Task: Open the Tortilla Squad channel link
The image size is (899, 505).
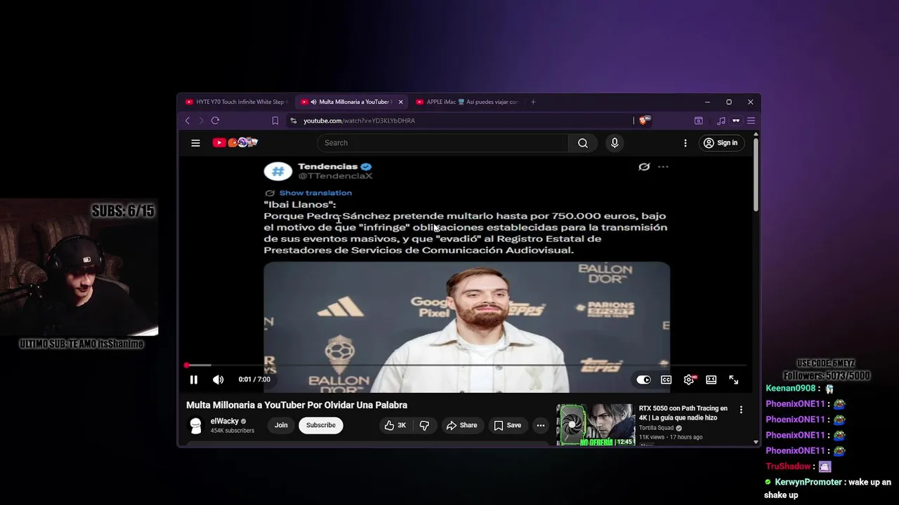Action: 656,428
